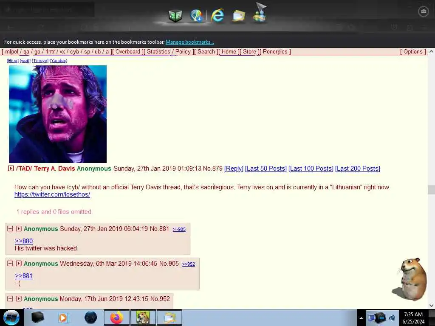Reply to thread No.879
Image resolution: width=435 pixels, height=326 pixels.
(234, 169)
